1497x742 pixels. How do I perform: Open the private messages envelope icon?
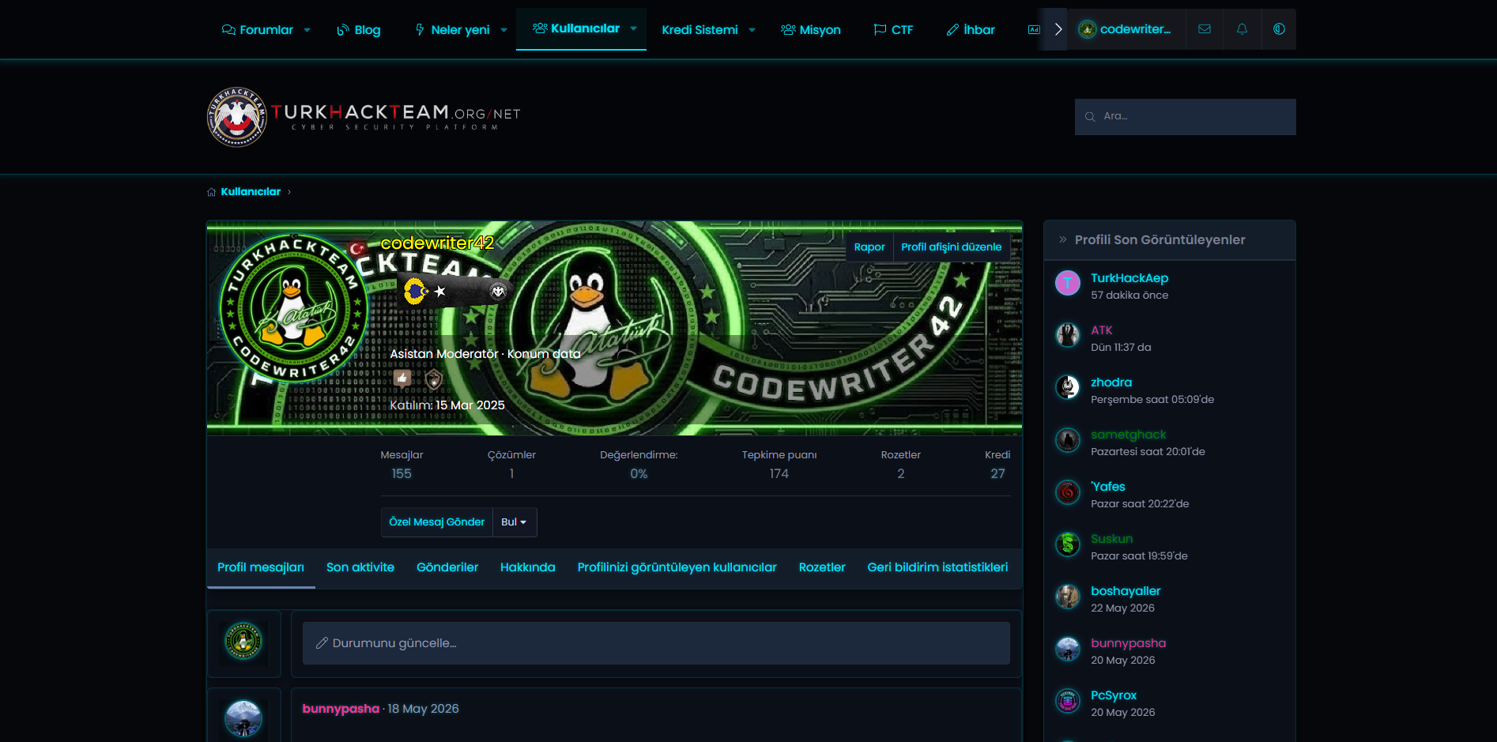coord(1204,29)
